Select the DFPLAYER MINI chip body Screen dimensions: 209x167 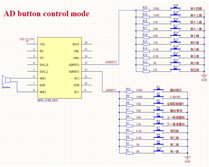(x=59, y=68)
